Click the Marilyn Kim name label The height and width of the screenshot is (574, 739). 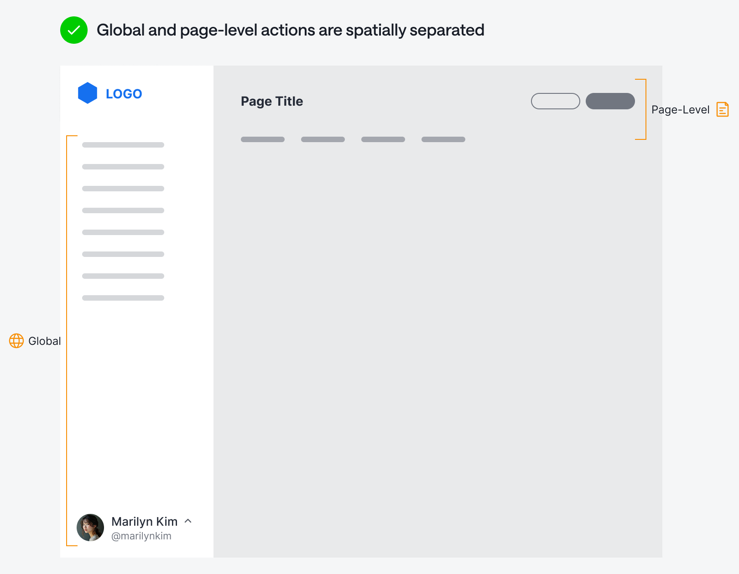click(x=144, y=521)
